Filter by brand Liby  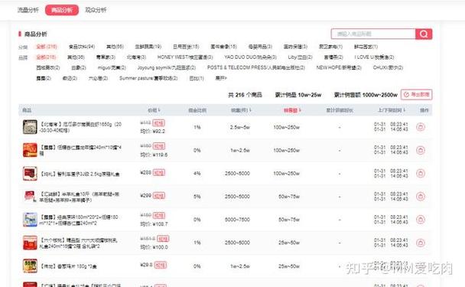(300, 57)
